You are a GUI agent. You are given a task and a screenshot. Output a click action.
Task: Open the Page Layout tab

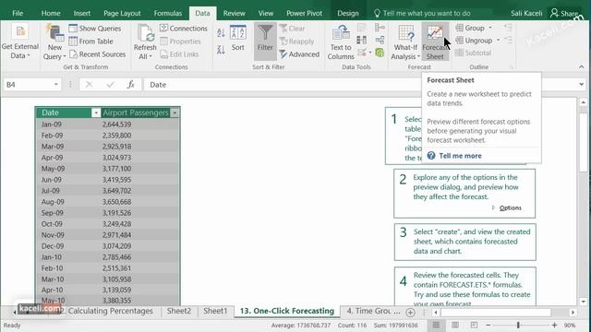[x=122, y=13]
